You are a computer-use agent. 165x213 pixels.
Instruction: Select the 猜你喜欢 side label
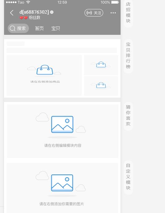coord(128,115)
